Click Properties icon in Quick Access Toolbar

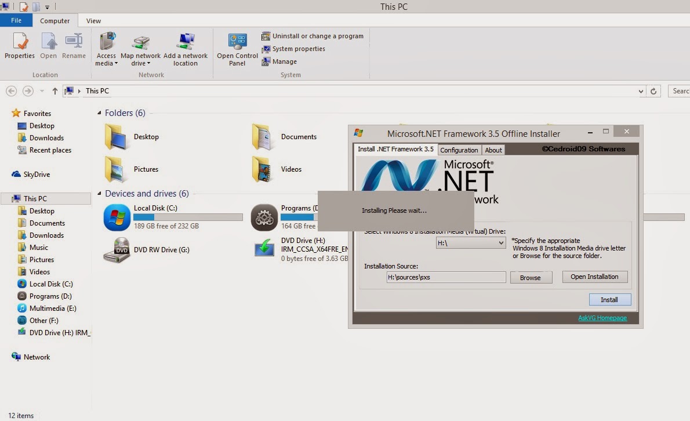click(x=24, y=6)
